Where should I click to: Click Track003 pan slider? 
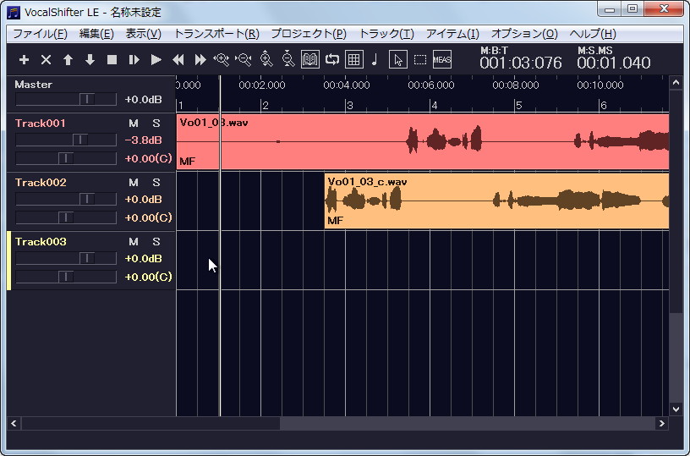click(x=66, y=277)
